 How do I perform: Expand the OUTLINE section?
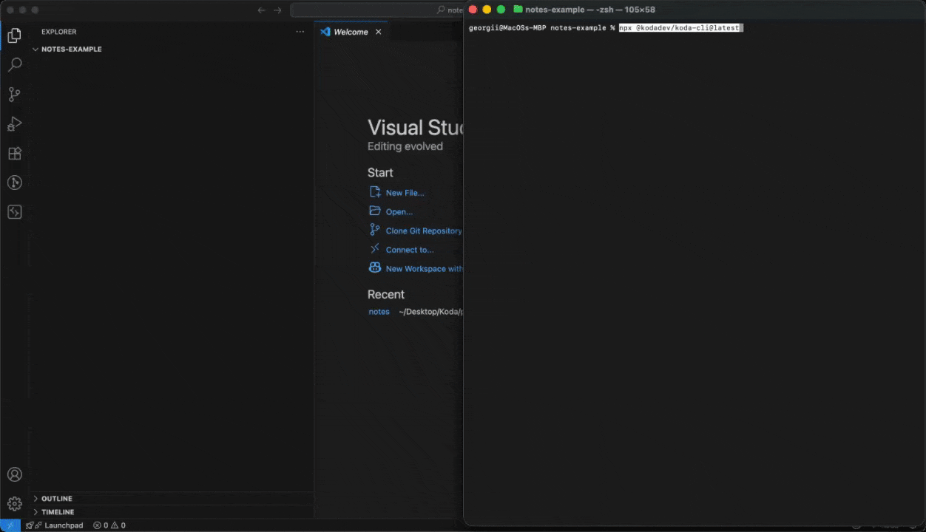[56, 499]
